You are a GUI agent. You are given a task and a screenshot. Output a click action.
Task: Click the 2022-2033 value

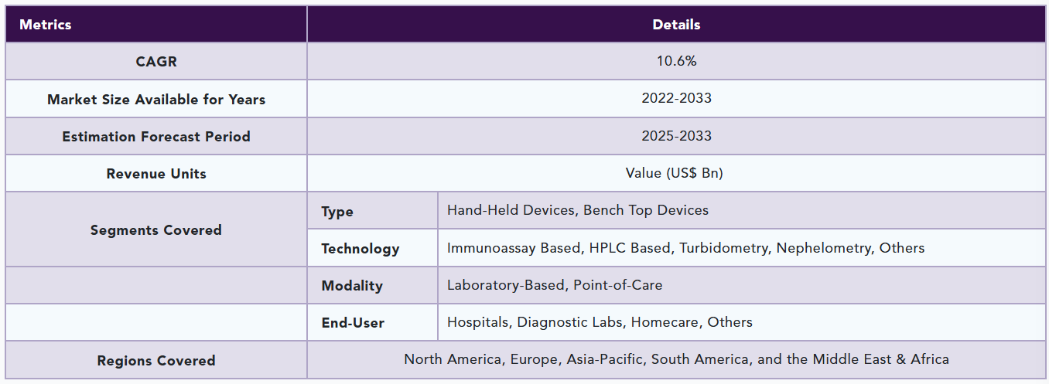tap(676, 98)
